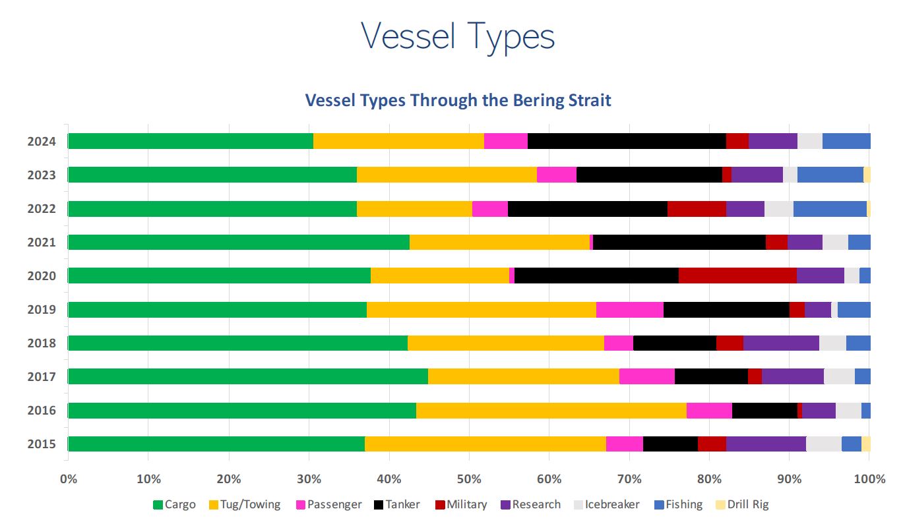Click the 2015 purple Research bar segment
903x526 pixels.
pyautogui.click(x=766, y=444)
